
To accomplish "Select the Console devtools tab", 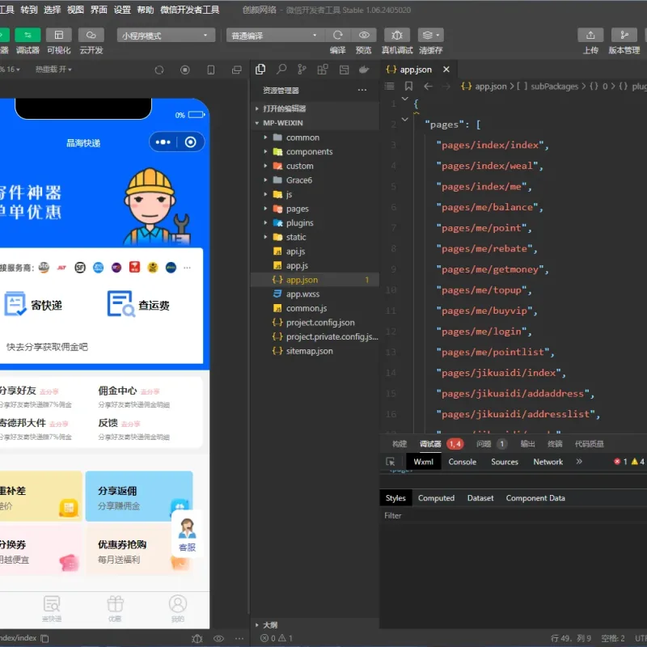I will pos(462,462).
